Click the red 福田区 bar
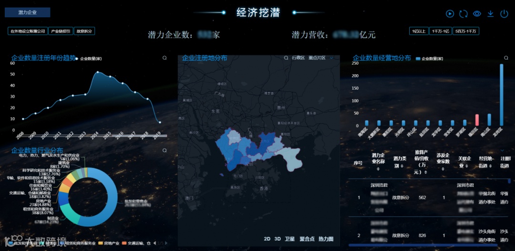Viewport: 515px width, 251px height. coord(477,120)
